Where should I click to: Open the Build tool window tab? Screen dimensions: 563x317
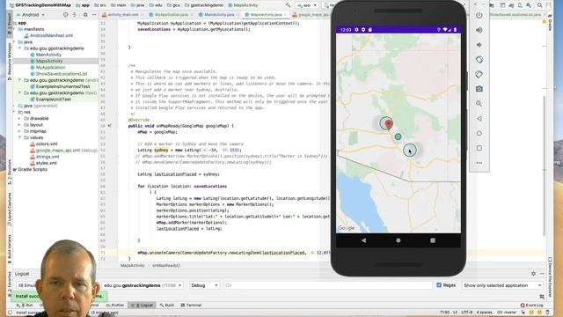167,306
